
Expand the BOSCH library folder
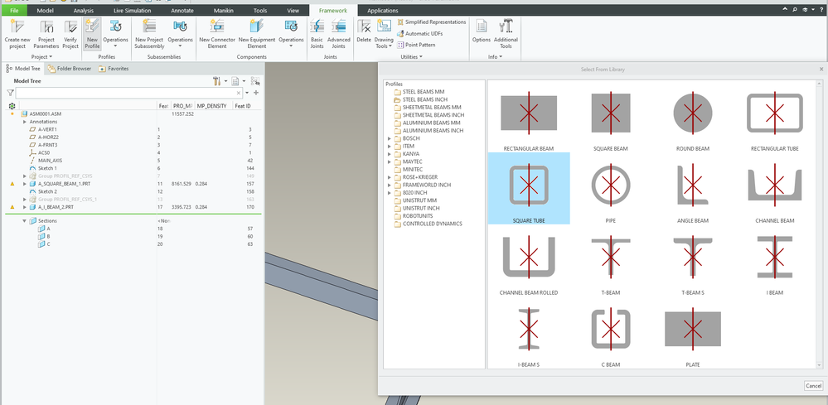(x=390, y=137)
